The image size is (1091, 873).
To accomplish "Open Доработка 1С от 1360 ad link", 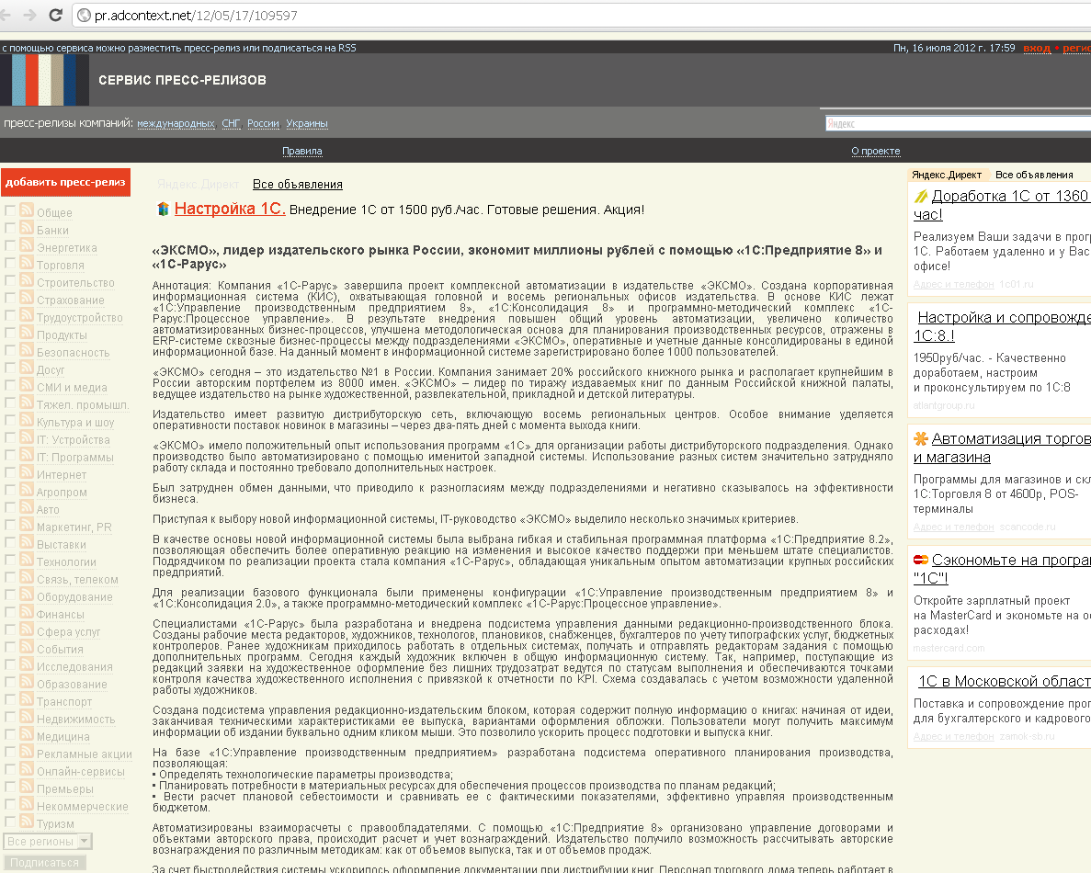I will (x=1001, y=205).
